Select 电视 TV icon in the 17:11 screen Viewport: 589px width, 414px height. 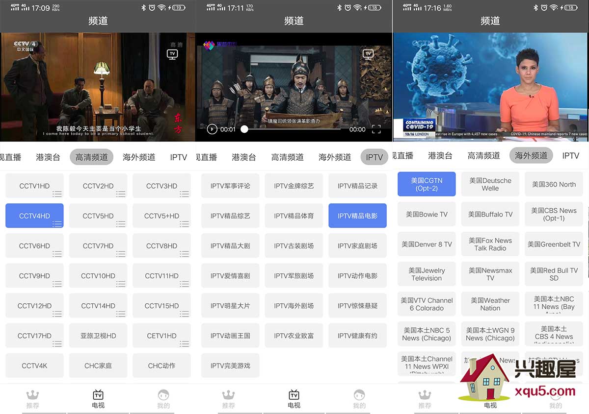294,394
